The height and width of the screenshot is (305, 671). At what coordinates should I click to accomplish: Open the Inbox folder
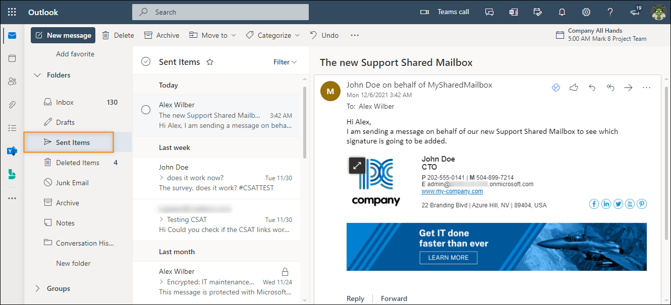click(78, 102)
